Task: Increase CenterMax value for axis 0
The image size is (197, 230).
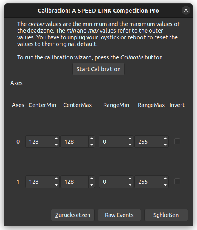Action: click(x=91, y=139)
